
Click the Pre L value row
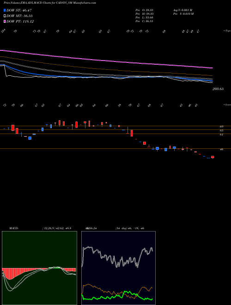(144, 18)
